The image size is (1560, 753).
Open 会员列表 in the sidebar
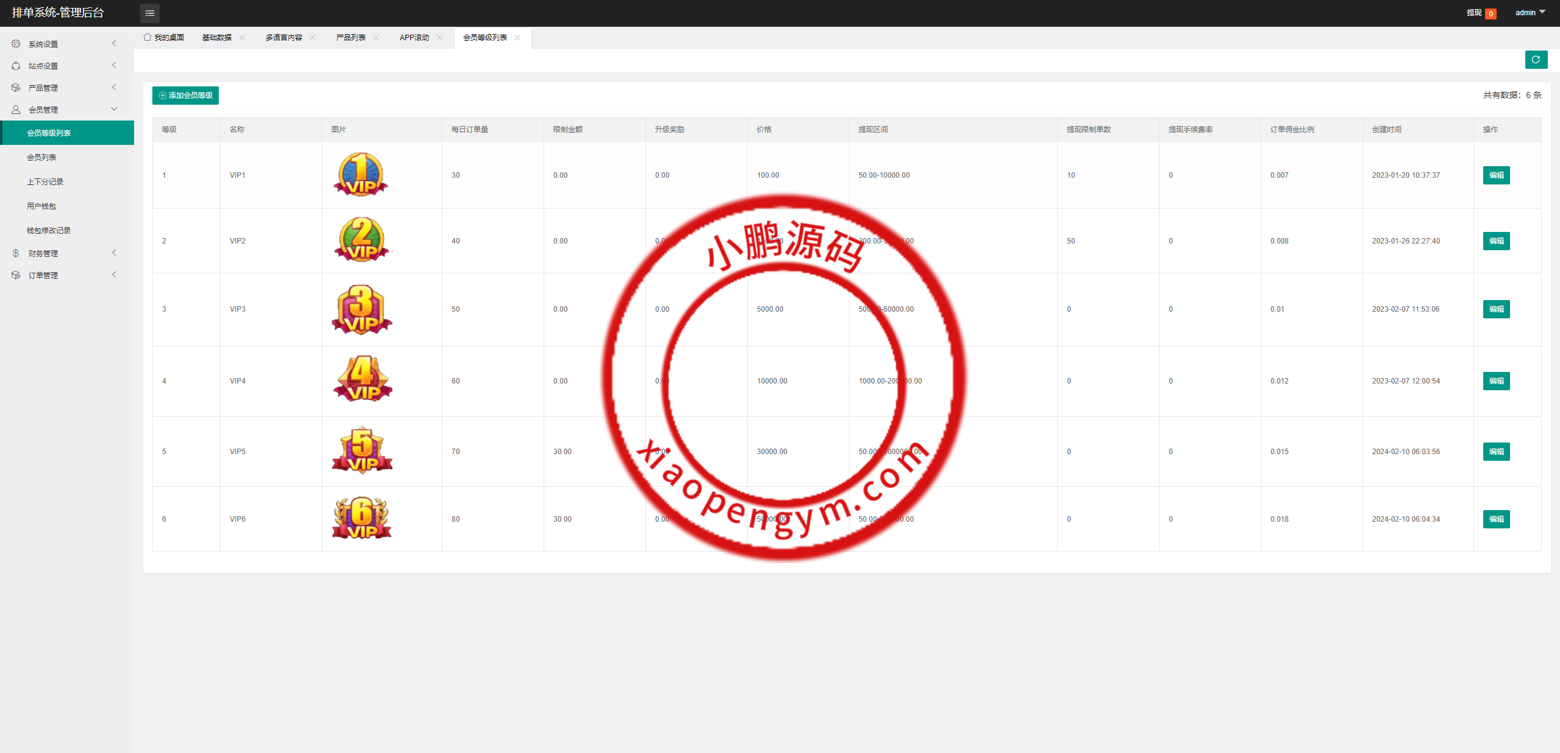pyautogui.click(x=41, y=157)
